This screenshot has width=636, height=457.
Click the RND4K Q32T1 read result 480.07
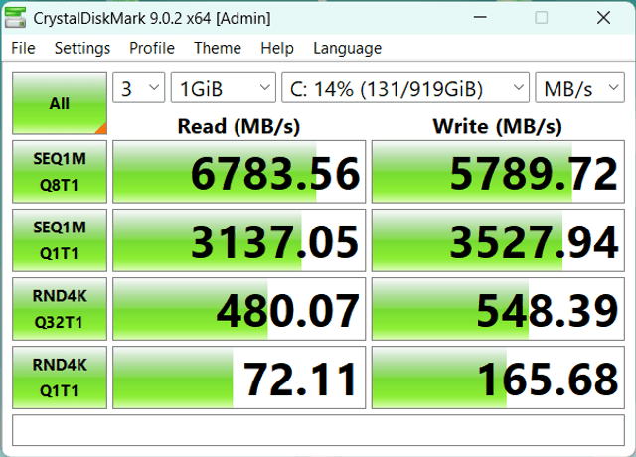point(238,309)
